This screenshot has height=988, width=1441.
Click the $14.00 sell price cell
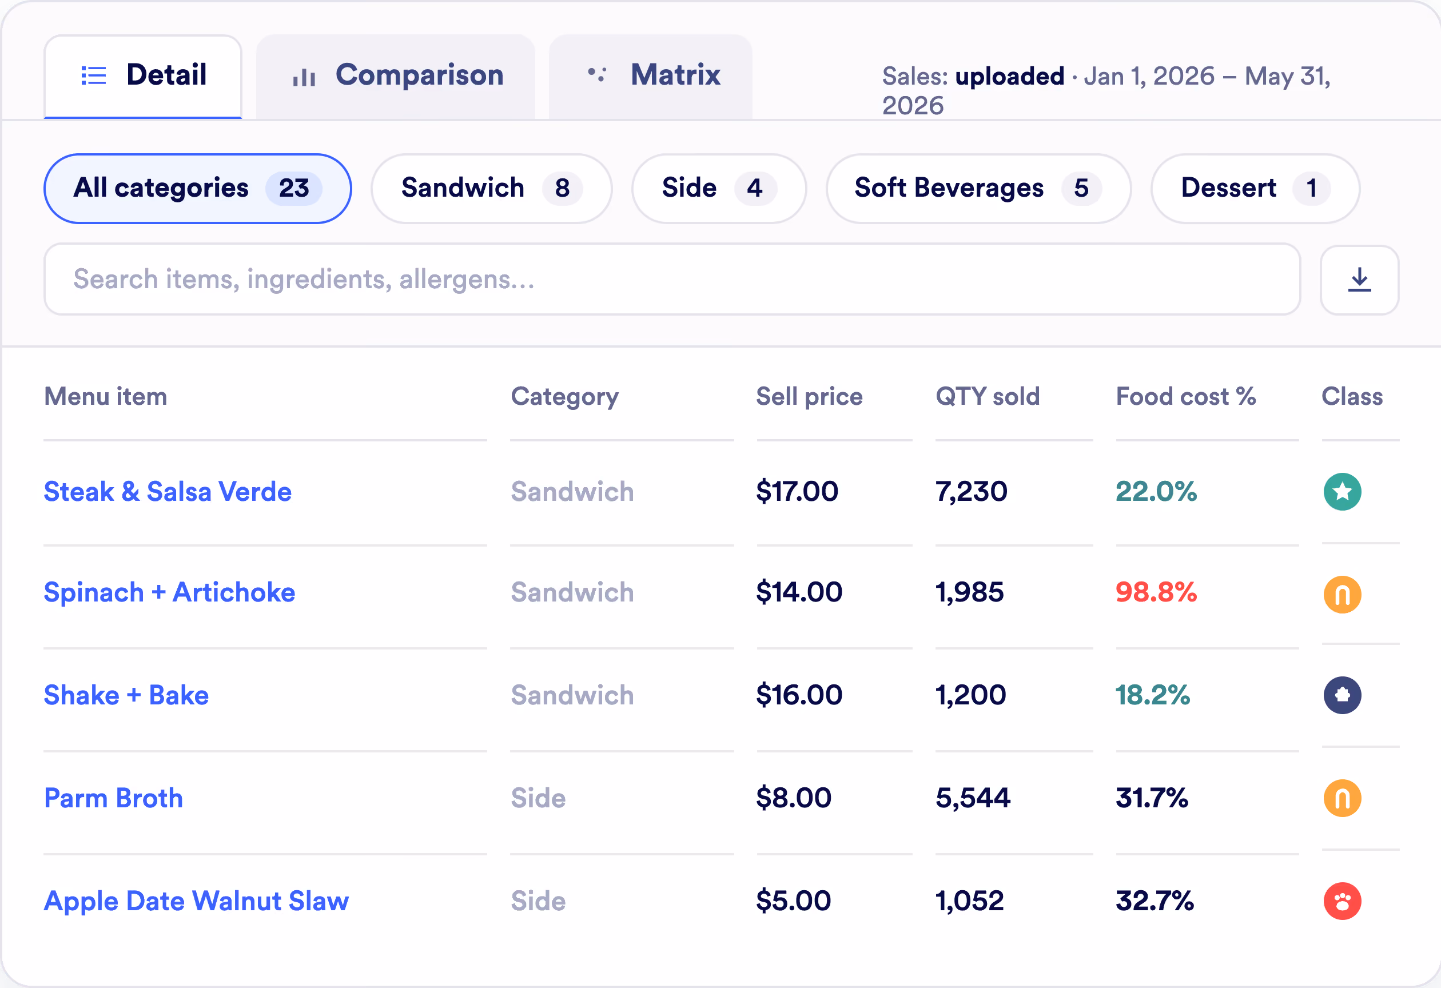tap(799, 592)
